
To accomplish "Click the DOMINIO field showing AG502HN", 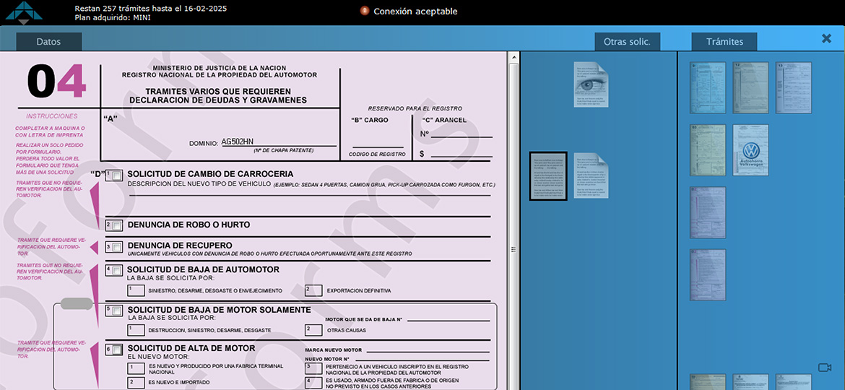I will (278, 142).
